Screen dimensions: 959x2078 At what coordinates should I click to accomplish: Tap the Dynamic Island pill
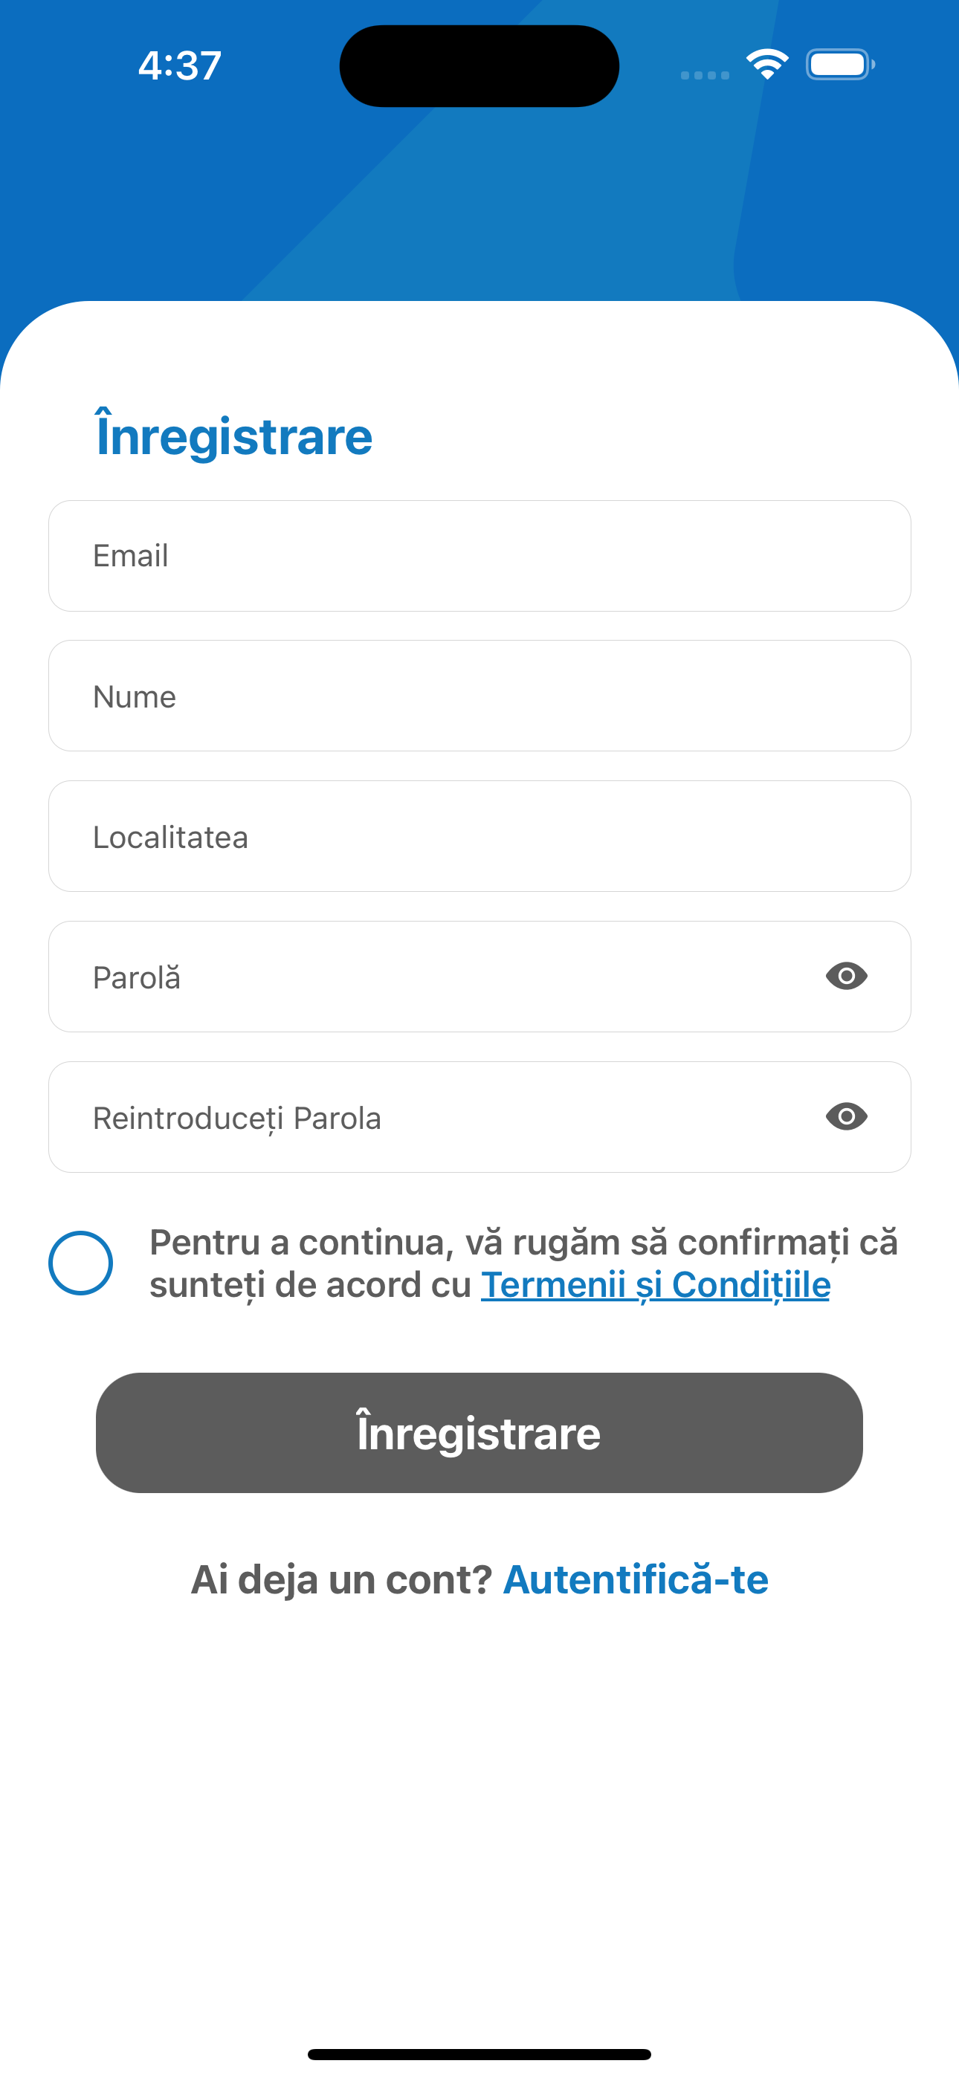pos(479,65)
